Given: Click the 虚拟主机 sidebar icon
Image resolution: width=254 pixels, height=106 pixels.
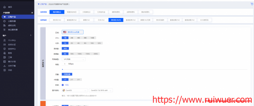Looking at the screenshot, I should 5,25.
